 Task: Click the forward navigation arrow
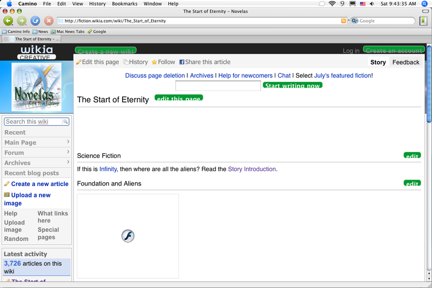point(22,20)
